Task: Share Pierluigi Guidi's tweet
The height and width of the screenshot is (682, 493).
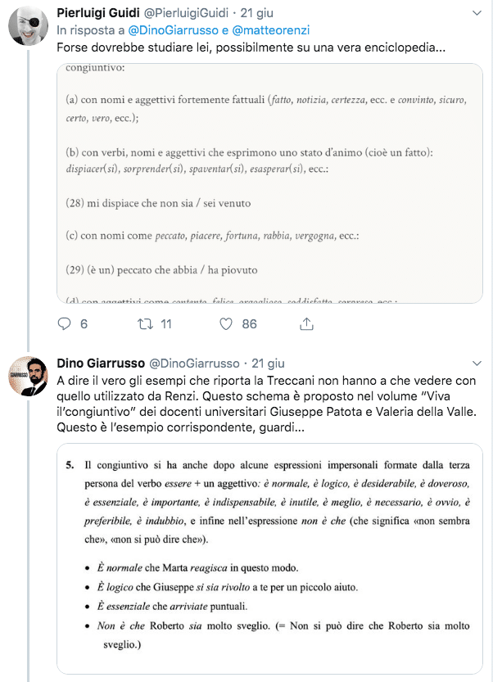Action: pos(307,324)
